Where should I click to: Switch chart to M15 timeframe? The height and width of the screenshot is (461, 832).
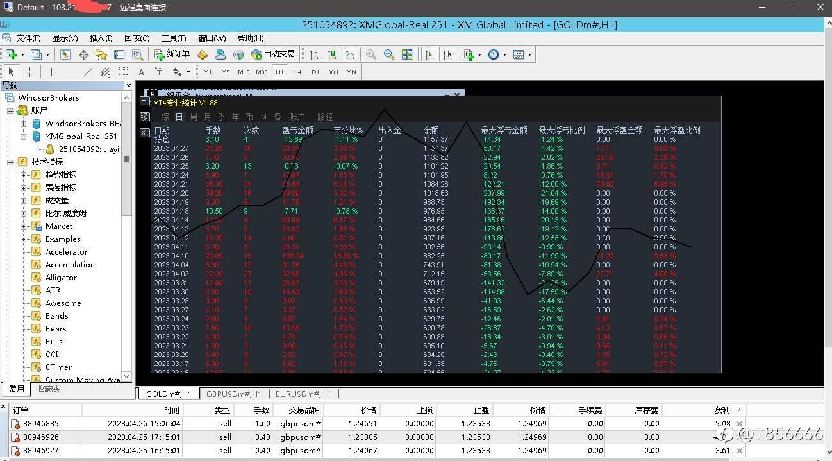click(x=244, y=72)
